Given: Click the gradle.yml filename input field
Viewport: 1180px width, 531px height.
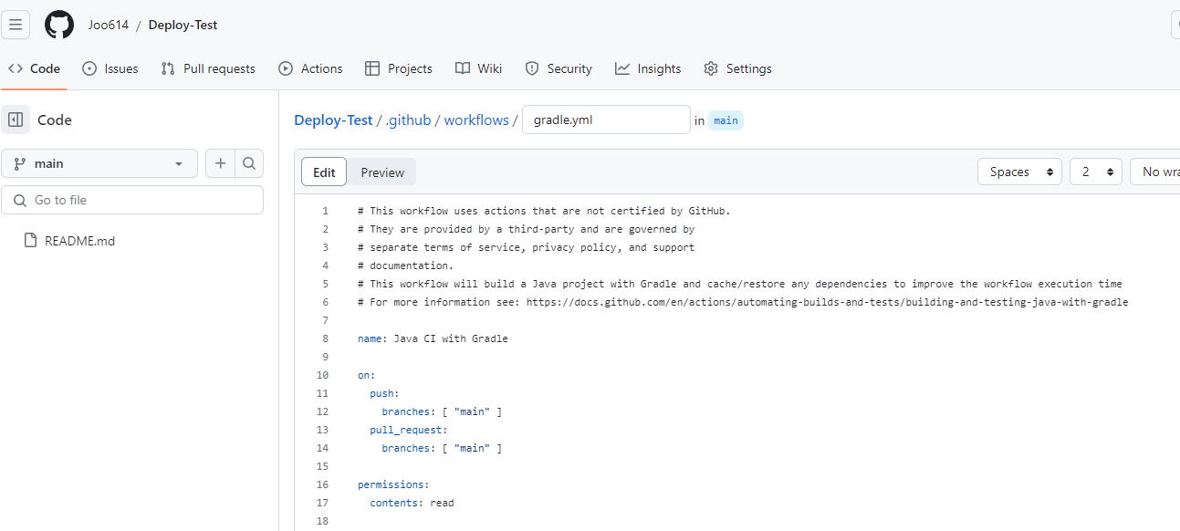Looking at the screenshot, I should 605,120.
